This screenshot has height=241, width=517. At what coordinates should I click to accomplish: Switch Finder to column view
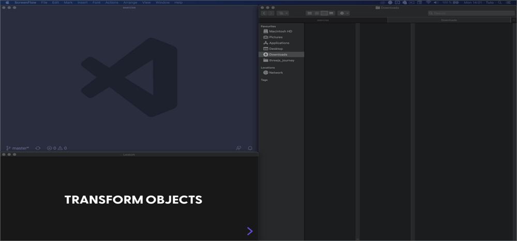(324, 13)
